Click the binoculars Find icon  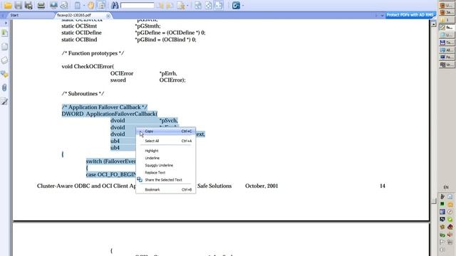click(115, 5)
